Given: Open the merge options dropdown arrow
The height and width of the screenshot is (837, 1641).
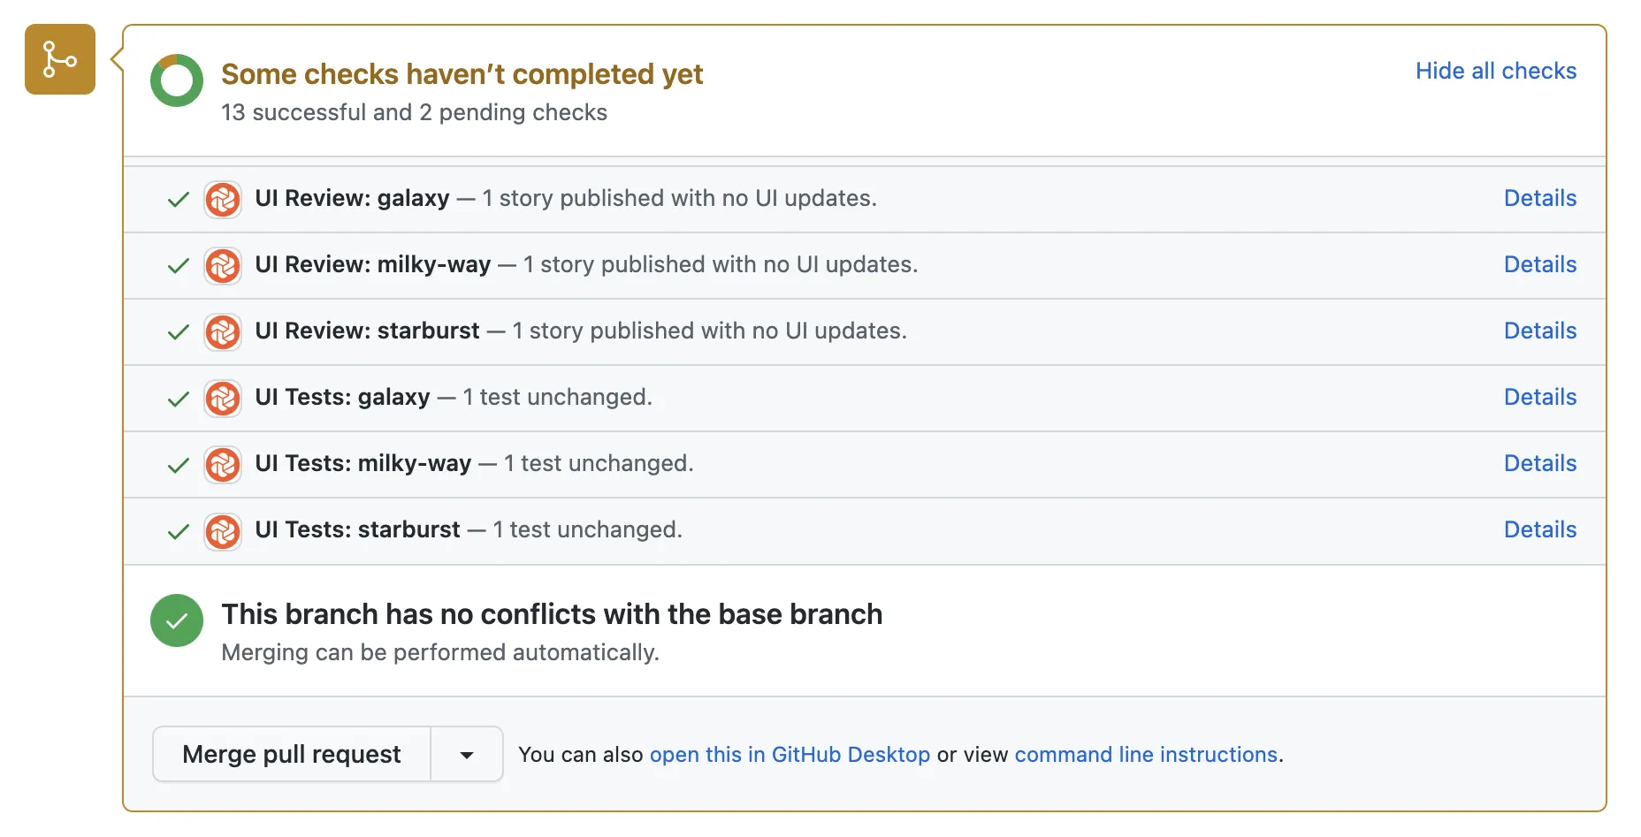Looking at the screenshot, I should click(x=466, y=754).
